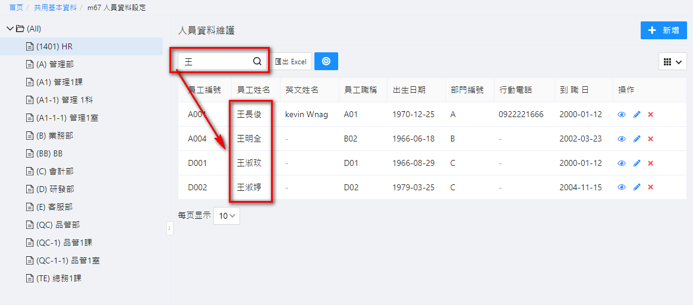
Task: Edit employee D001 with the pencil icon
Action: (x=637, y=163)
